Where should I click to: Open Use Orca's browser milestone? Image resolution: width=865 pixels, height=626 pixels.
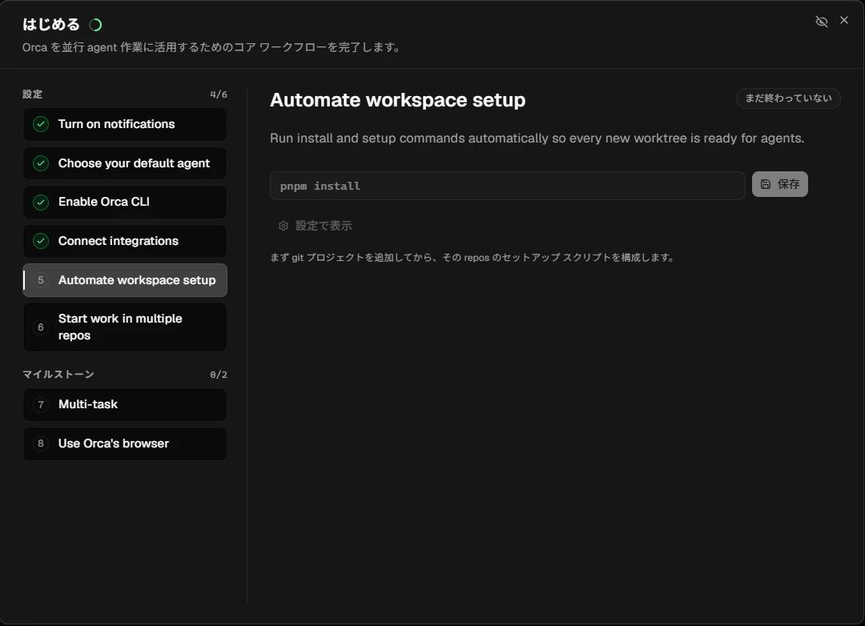coord(125,443)
